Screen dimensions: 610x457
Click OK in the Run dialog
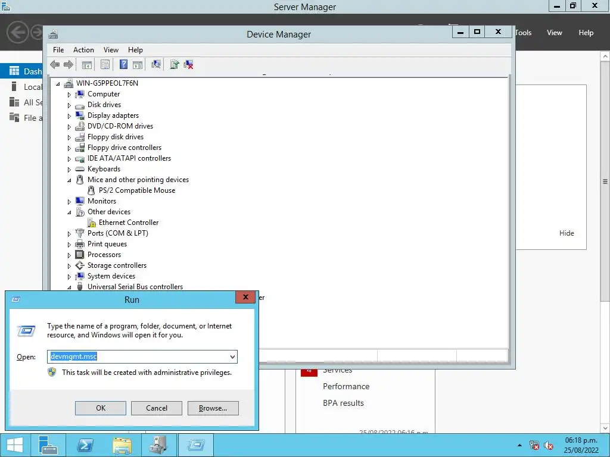tap(100, 408)
